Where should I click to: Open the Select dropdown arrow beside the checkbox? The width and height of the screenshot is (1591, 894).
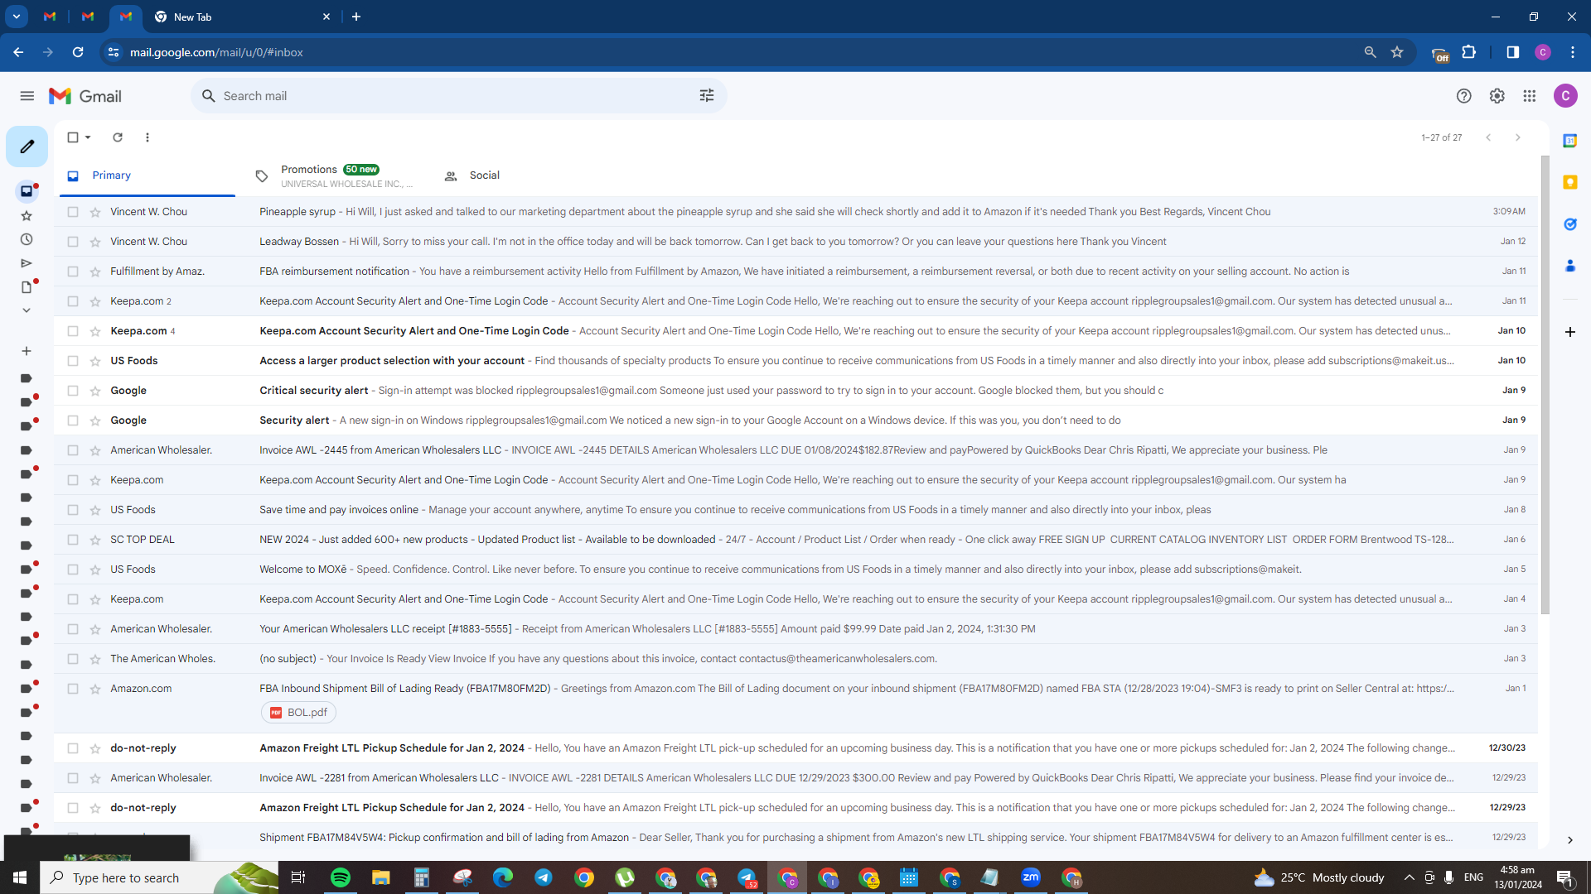pyautogui.click(x=88, y=137)
